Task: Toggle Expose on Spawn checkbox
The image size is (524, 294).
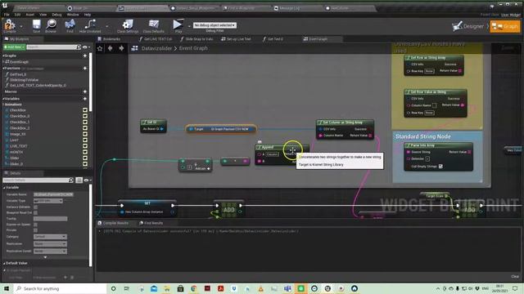Action: tap(35, 225)
